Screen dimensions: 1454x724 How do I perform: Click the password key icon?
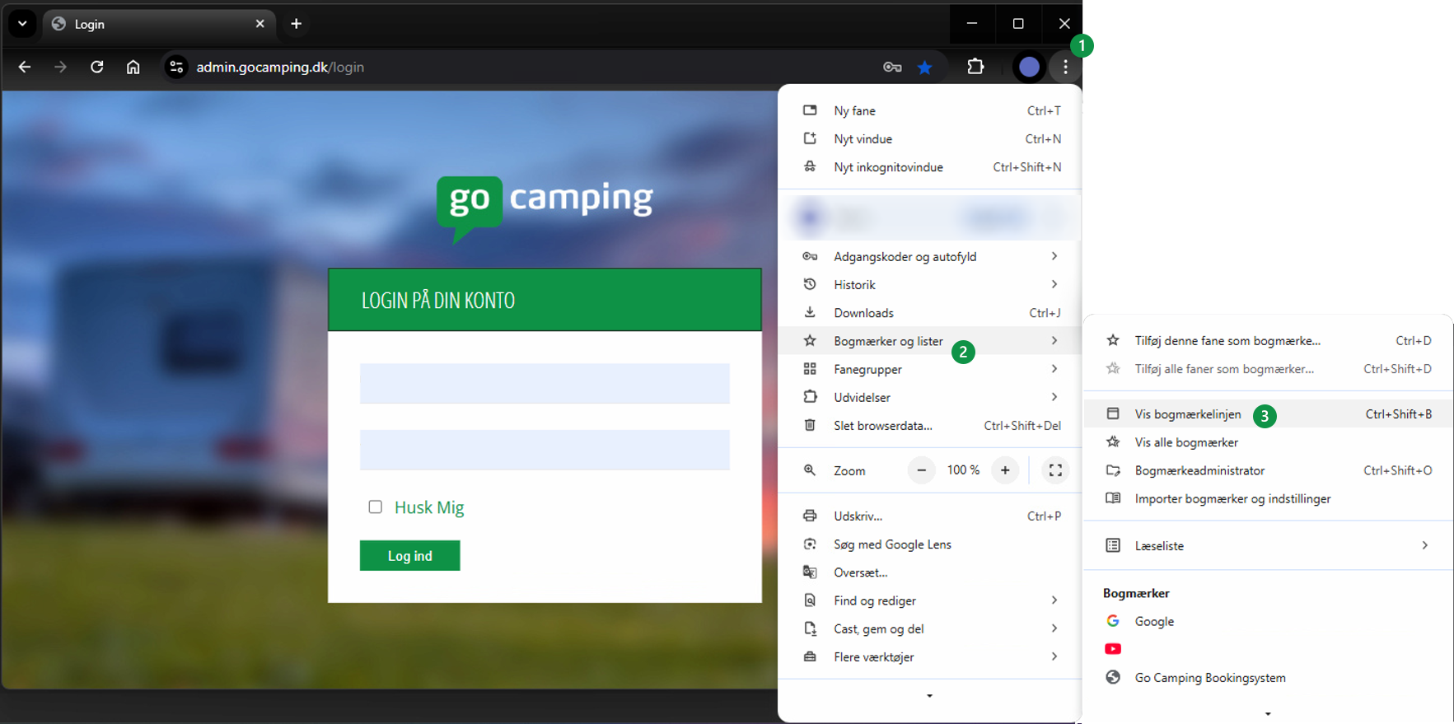892,68
